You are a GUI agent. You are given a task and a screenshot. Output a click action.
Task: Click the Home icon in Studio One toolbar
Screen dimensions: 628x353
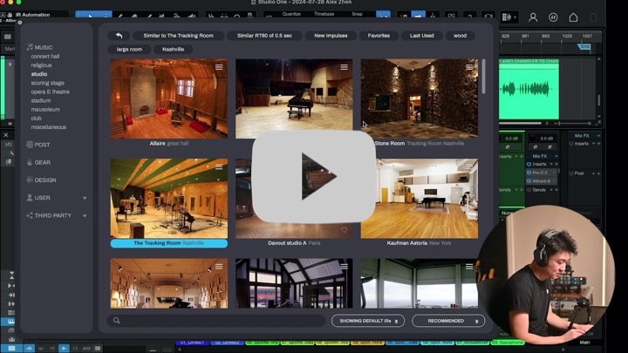573,17
